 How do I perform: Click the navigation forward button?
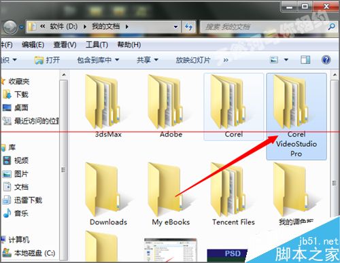[10, 27]
